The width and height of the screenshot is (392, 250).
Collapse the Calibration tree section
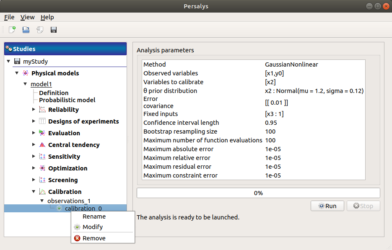(x=34, y=191)
